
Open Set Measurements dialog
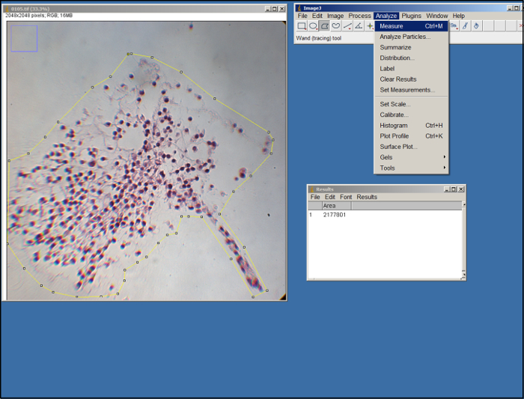click(406, 90)
